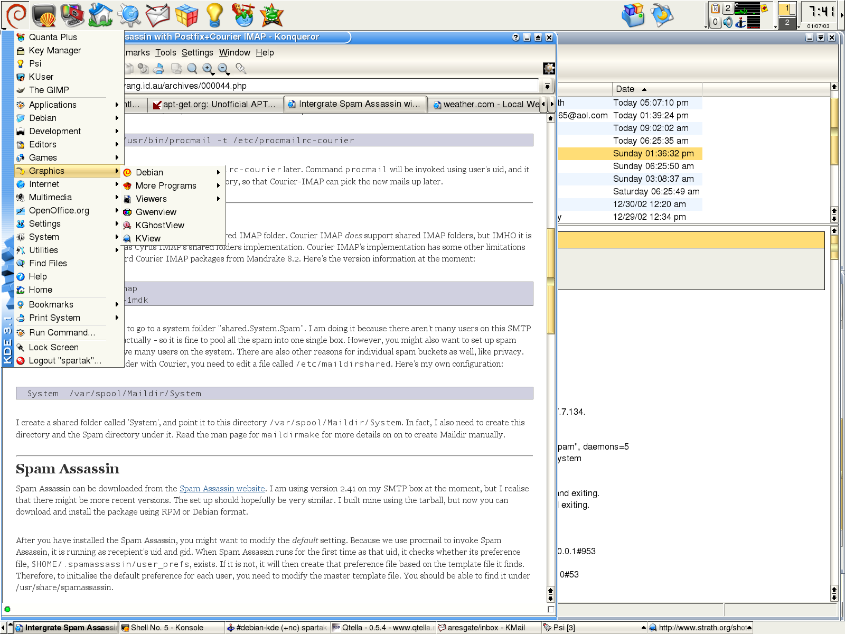Expand the Viewers submenu under Graphics
This screenshot has height=634, width=845.
[x=173, y=199]
